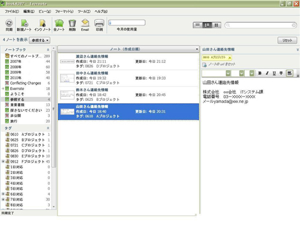Open the font family dropdown

tap(228, 73)
